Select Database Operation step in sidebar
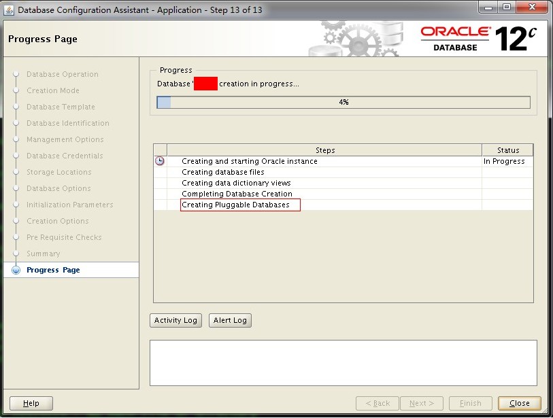The width and height of the screenshot is (553, 418). point(63,74)
